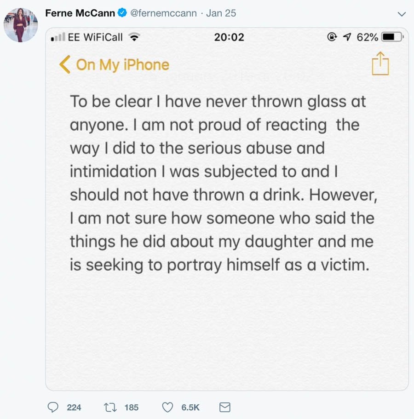Click the Jan 25 timestamp
The width and height of the screenshot is (414, 419).
pyautogui.click(x=221, y=13)
